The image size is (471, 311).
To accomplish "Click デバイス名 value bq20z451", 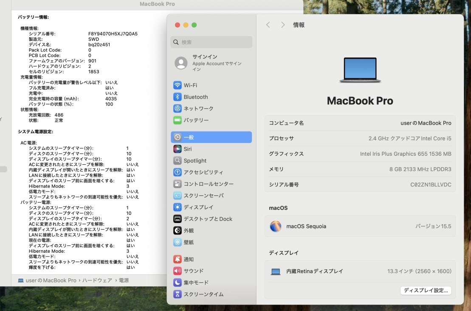I will [x=99, y=45].
